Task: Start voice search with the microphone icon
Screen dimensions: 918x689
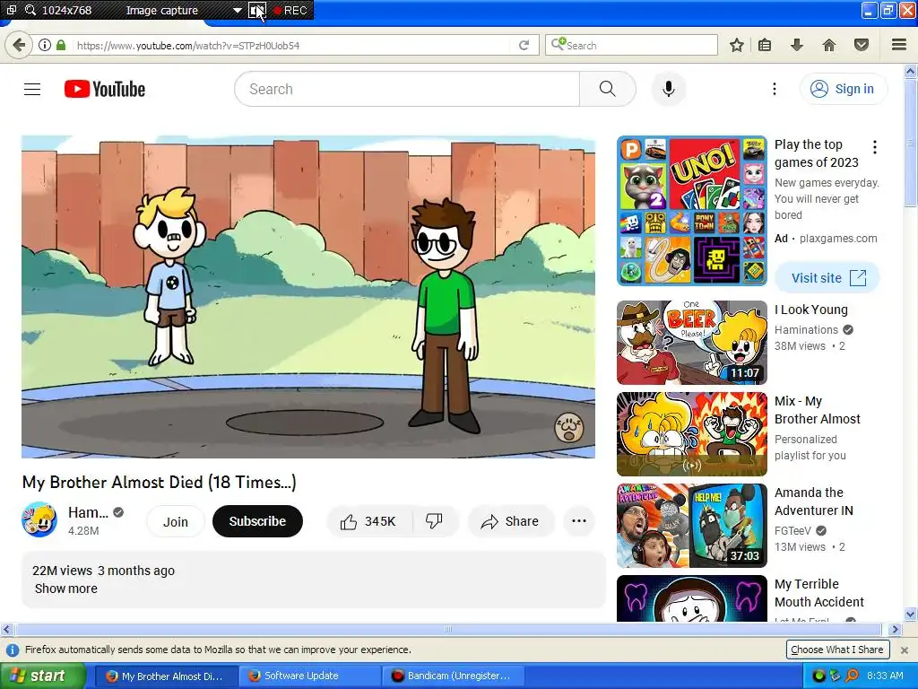Action: [668, 89]
